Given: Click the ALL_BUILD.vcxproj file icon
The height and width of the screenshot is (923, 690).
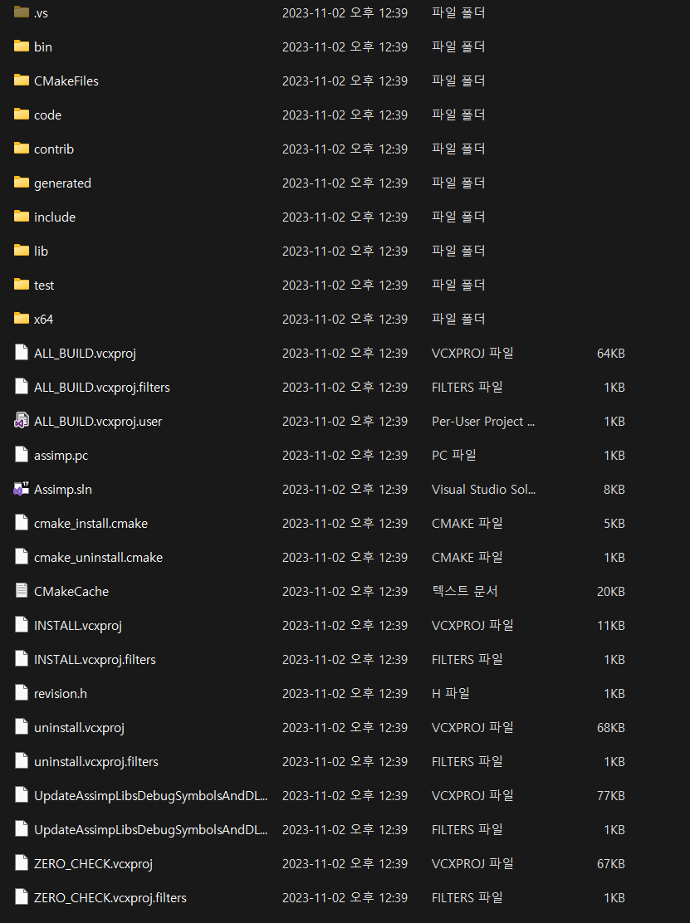Looking at the screenshot, I should [x=22, y=353].
